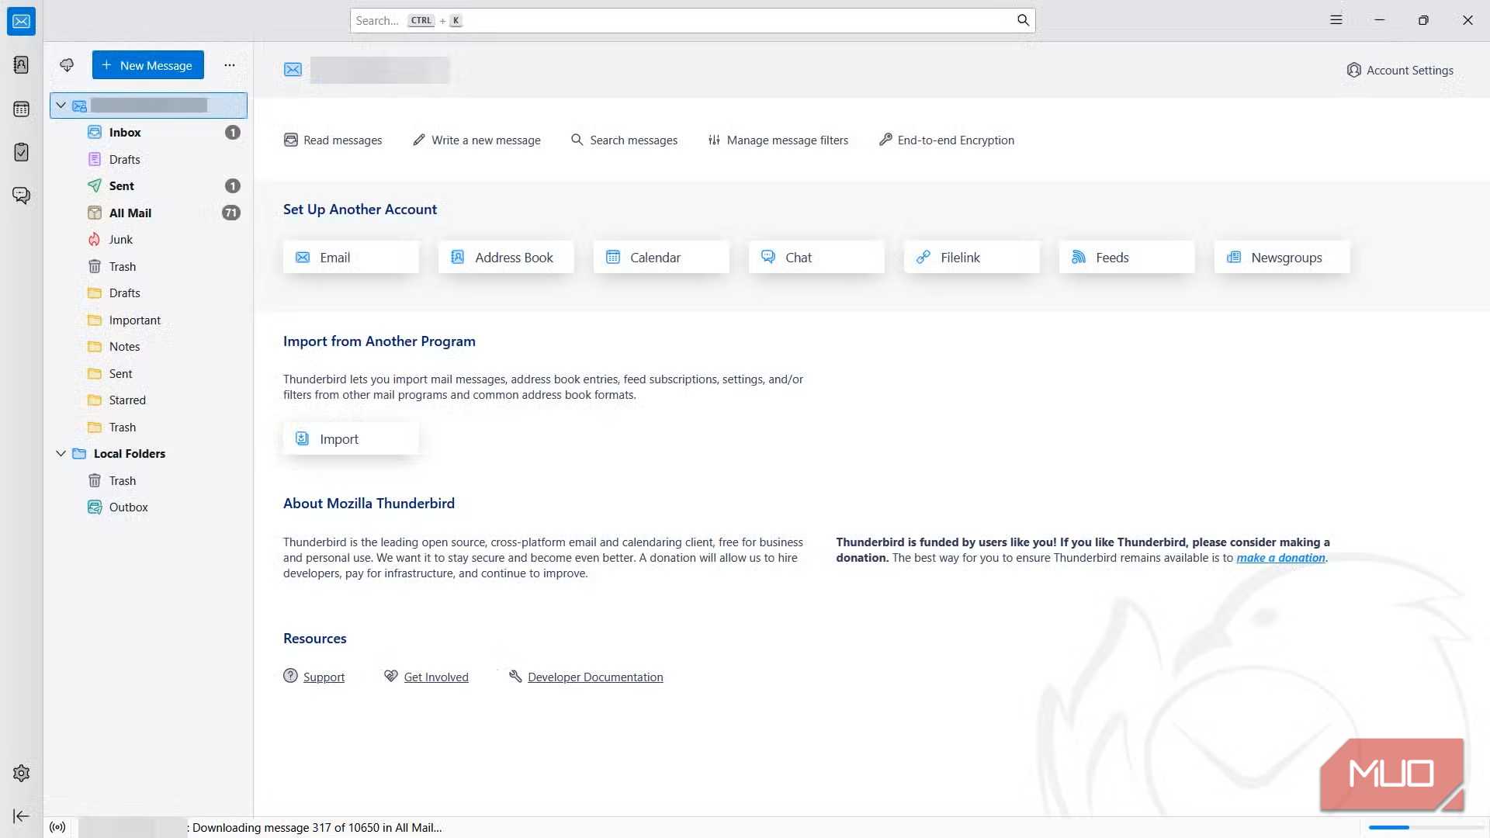Open the folder pane options menu

click(229, 65)
